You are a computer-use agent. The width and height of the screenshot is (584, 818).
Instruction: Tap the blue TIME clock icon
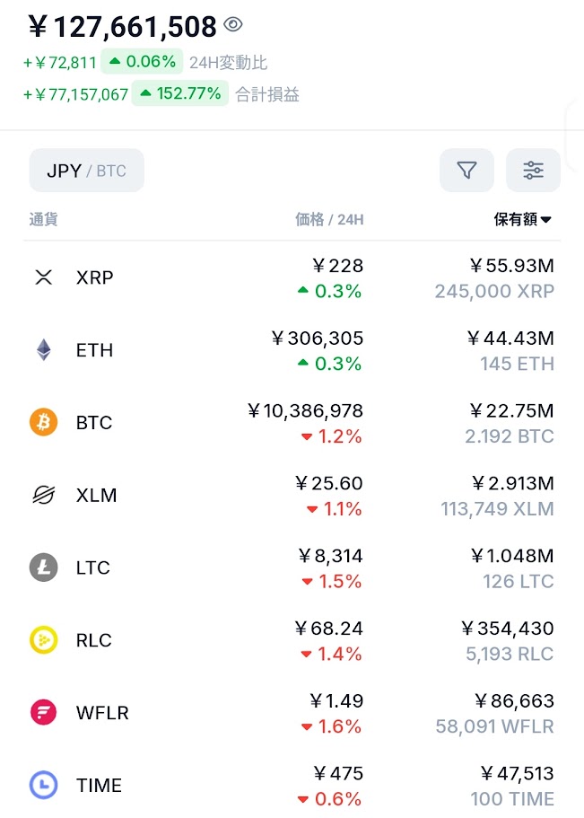[x=44, y=786]
